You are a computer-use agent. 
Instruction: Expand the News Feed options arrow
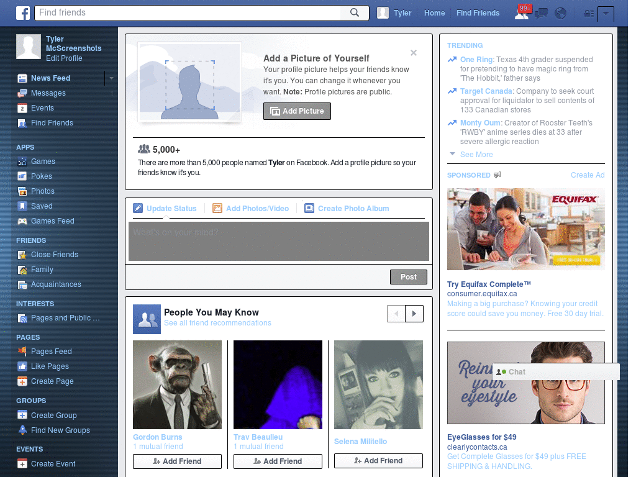[x=111, y=78]
